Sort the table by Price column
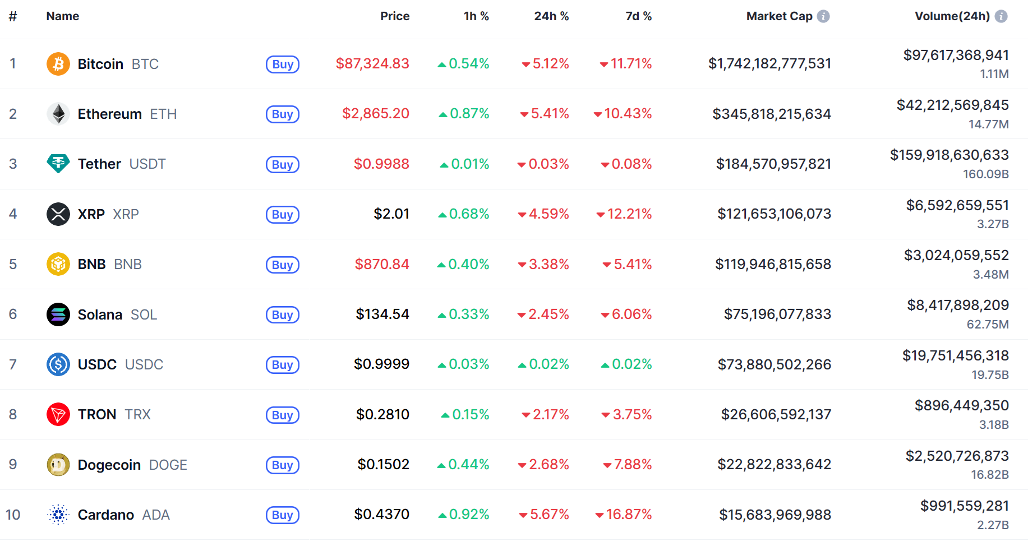 tap(395, 16)
